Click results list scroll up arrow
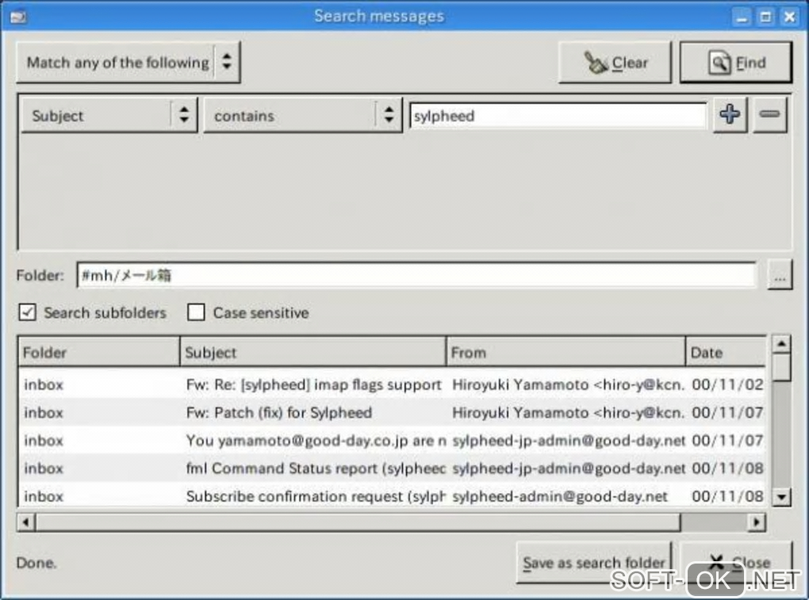This screenshot has width=809, height=600. click(x=782, y=344)
